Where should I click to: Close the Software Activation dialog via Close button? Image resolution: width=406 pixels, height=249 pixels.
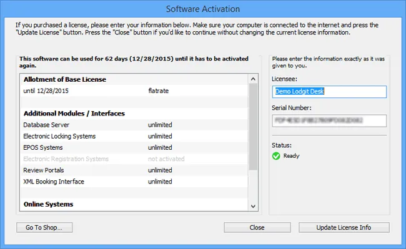[x=257, y=228]
